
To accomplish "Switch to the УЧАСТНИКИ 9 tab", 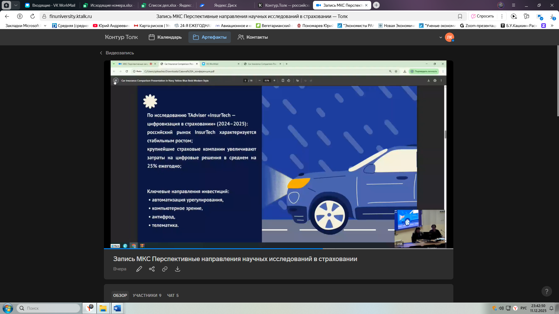I will coord(147,295).
